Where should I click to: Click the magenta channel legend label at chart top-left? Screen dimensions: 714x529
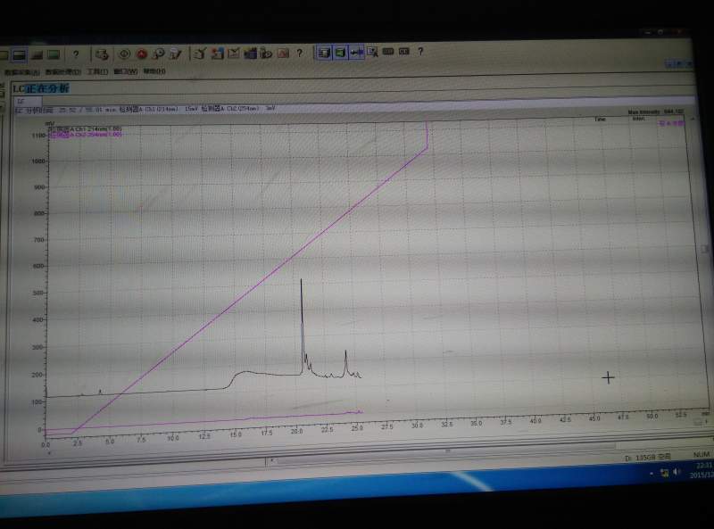tap(85, 135)
